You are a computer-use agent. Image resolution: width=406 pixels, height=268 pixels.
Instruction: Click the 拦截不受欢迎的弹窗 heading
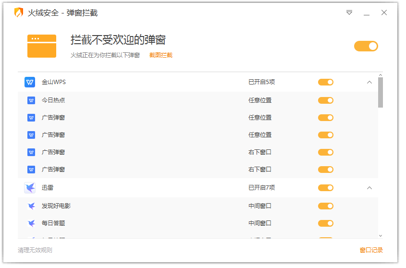[x=118, y=40]
